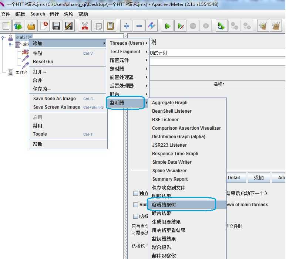Choose 用表格察看结果 listener
286x259 pixels.
[188, 231]
